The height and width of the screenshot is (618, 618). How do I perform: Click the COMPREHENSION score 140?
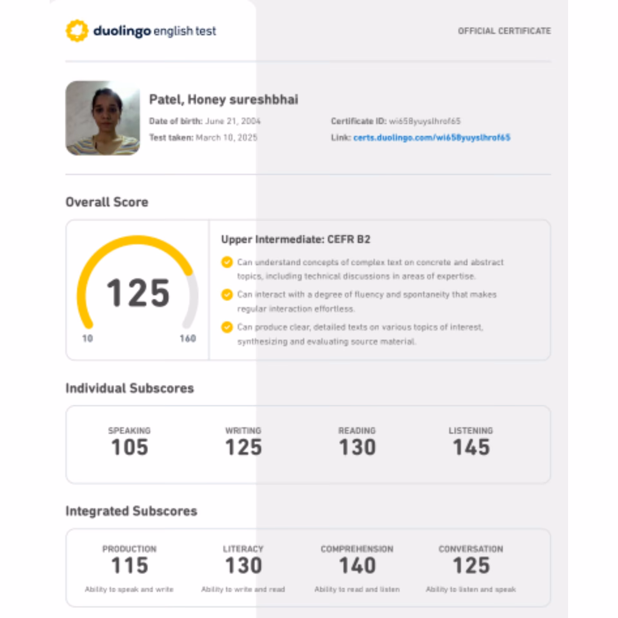357,566
